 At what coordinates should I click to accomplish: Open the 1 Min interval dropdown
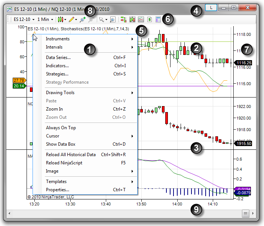(45, 19)
